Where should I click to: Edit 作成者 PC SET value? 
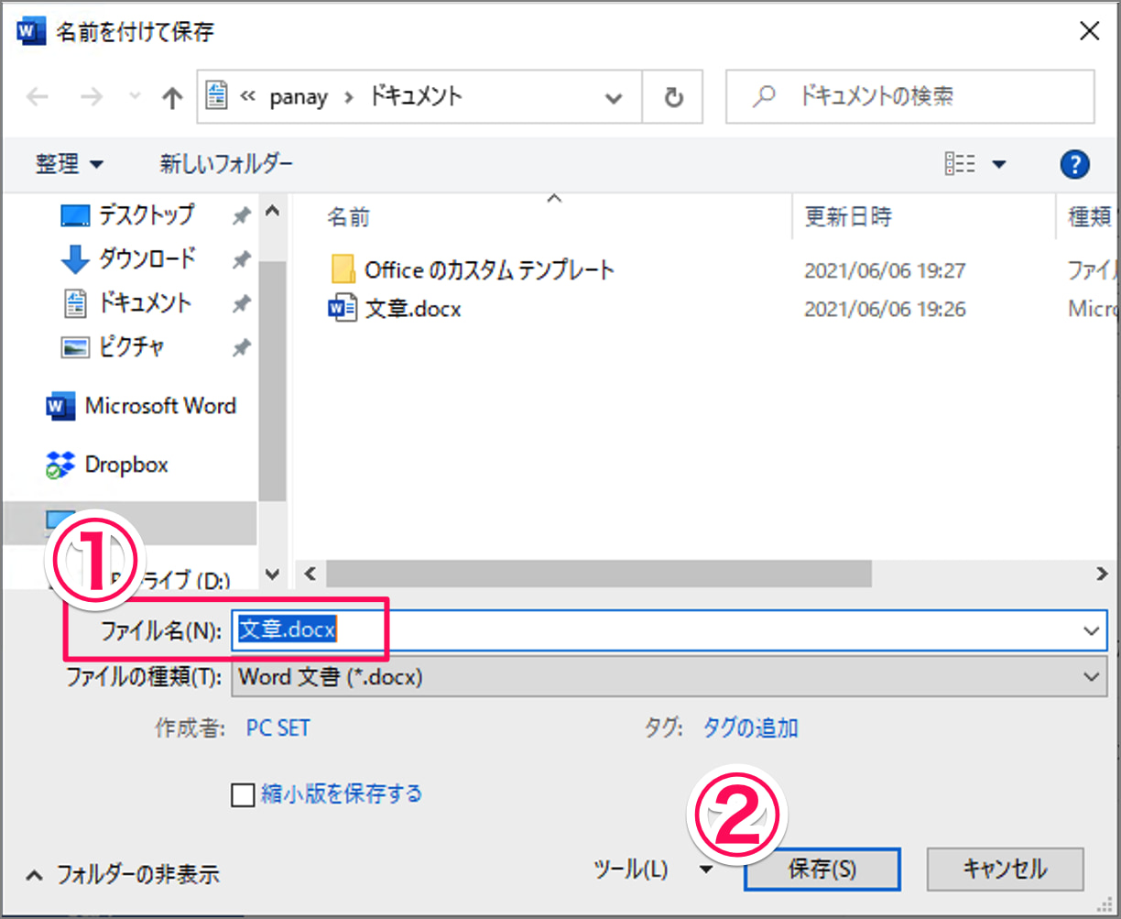pos(278,728)
